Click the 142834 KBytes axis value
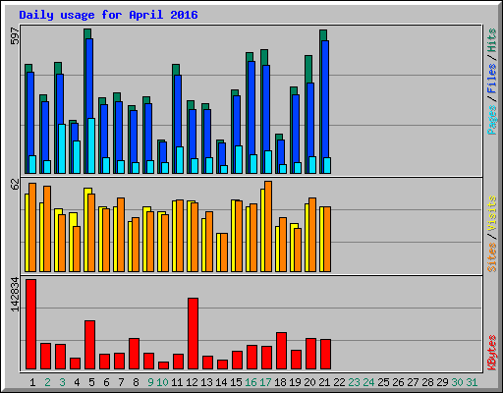503x393 pixels. (x=15, y=294)
